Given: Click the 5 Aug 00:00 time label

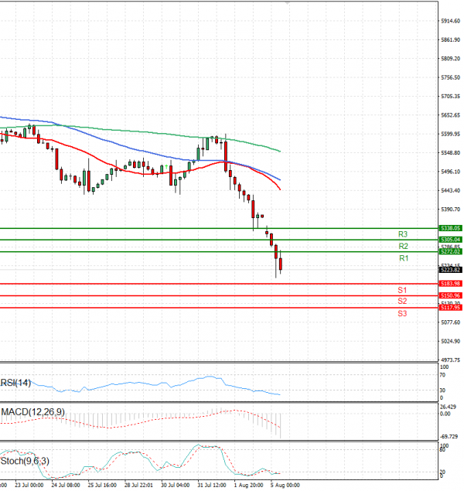Looking at the screenshot, I should (x=285, y=485).
